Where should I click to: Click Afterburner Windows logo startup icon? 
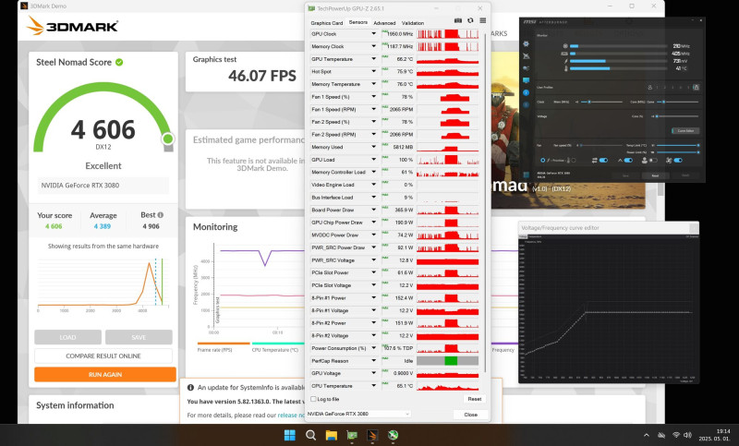pyautogui.click(x=526, y=175)
